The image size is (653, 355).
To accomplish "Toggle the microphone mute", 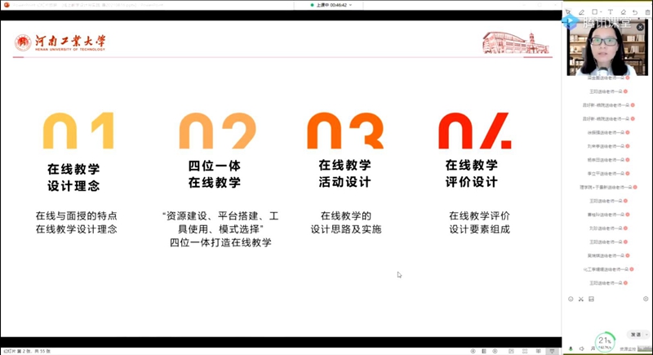I will pyautogui.click(x=571, y=348).
